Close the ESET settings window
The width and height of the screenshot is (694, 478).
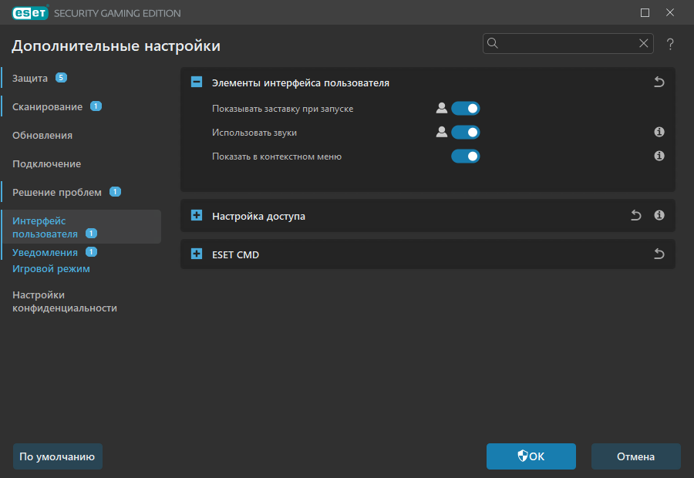pyautogui.click(x=670, y=13)
